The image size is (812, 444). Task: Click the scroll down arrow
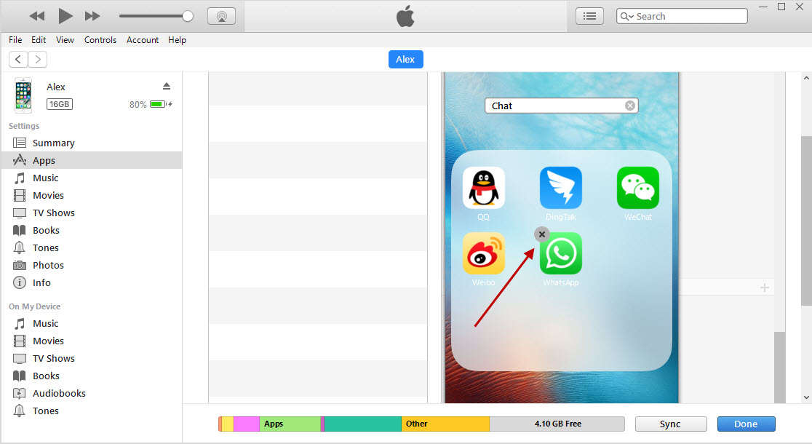pos(806,397)
